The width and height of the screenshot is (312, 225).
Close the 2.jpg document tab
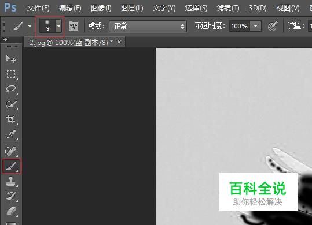(x=119, y=42)
